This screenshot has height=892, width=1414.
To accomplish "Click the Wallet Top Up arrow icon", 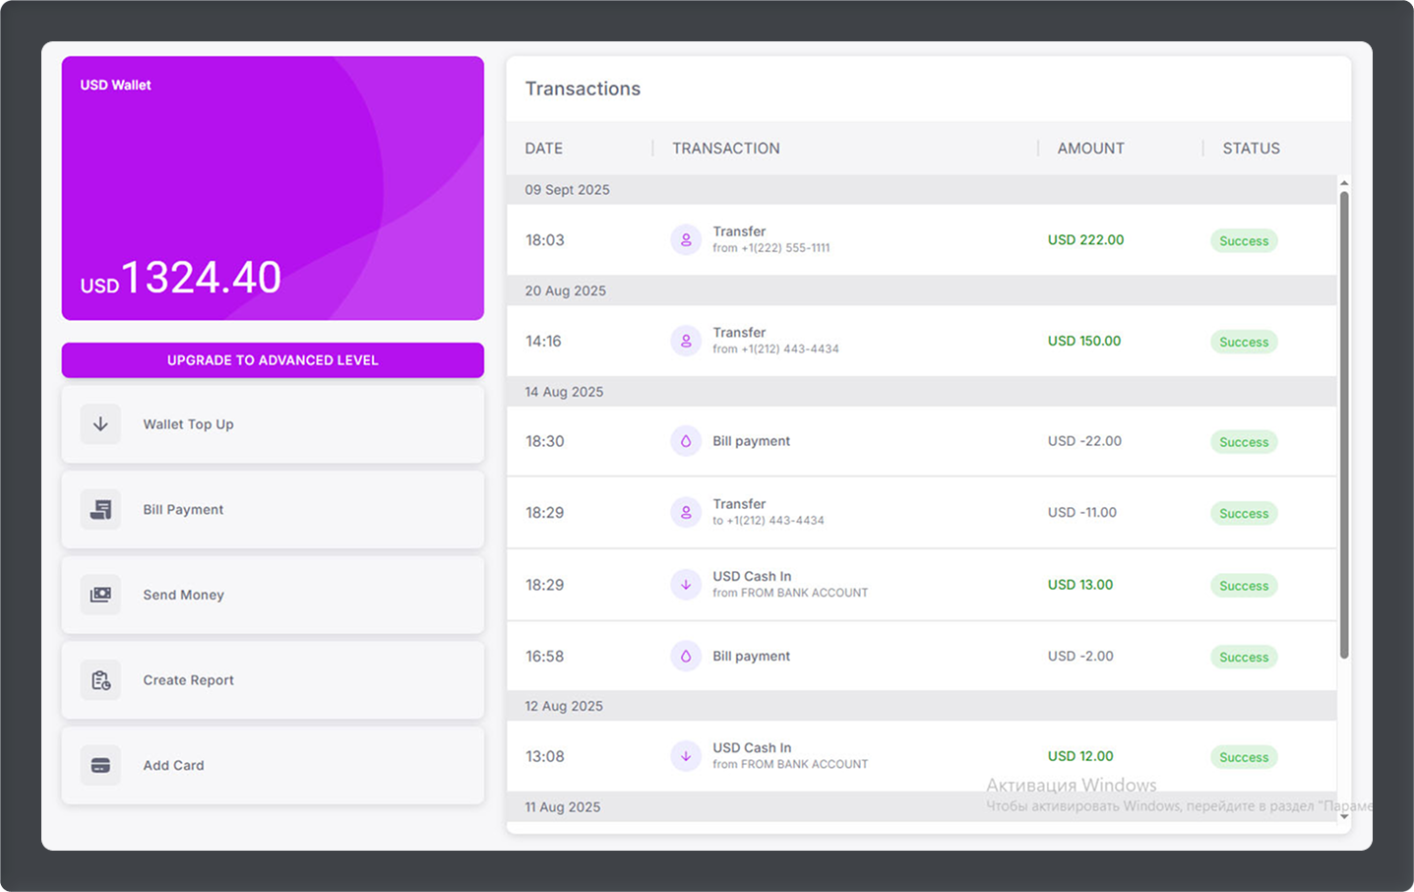I will click(100, 424).
